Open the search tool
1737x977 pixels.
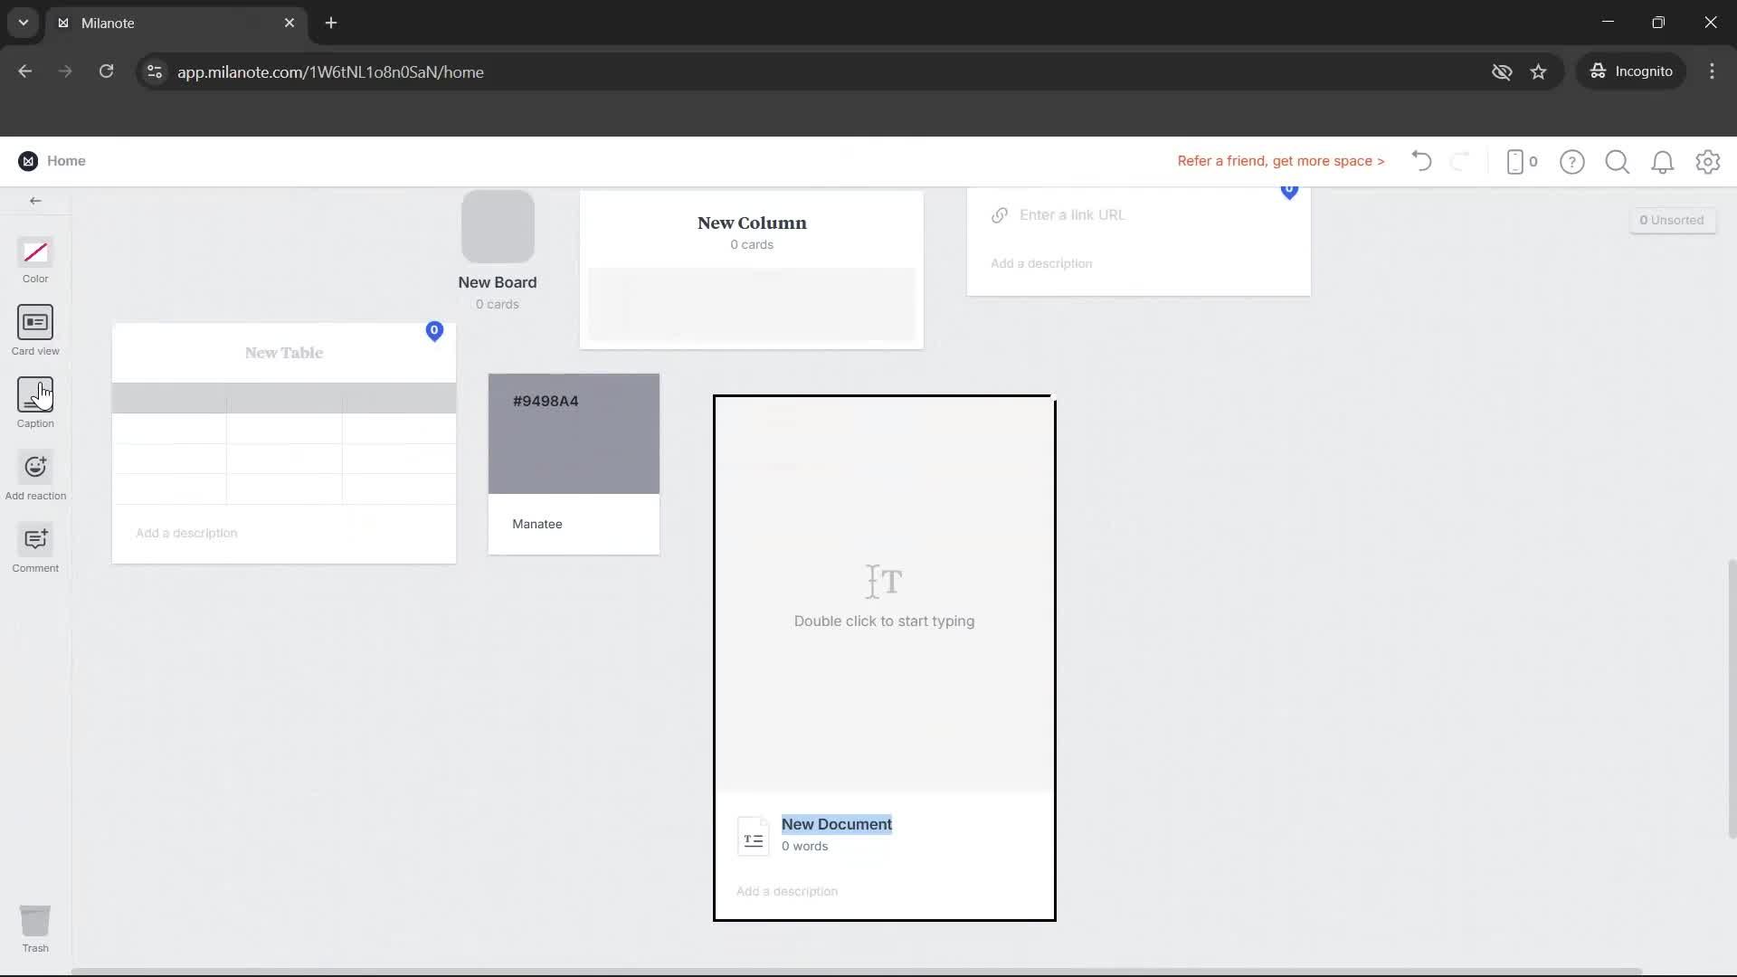pyautogui.click(x=1618, y=161)
